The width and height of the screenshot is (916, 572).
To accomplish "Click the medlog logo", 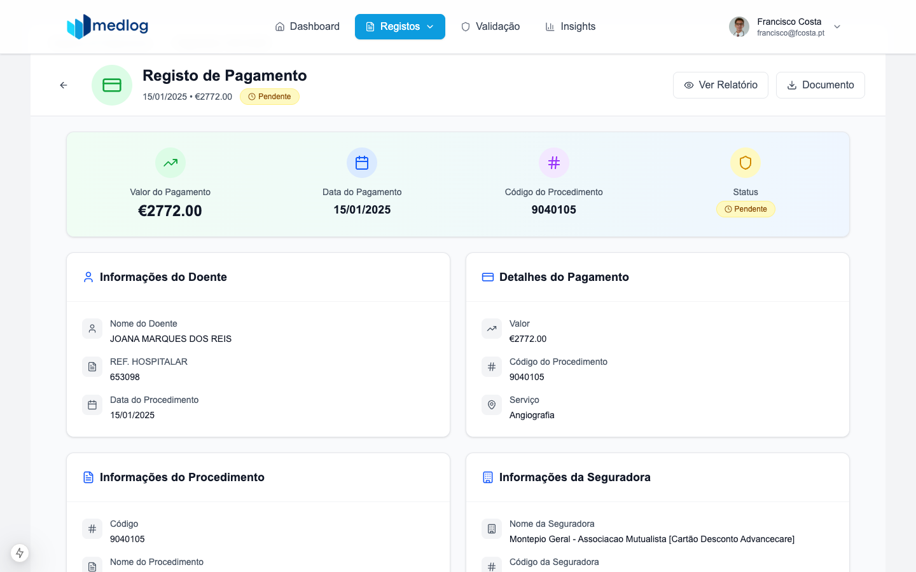I will coord(108,27).
